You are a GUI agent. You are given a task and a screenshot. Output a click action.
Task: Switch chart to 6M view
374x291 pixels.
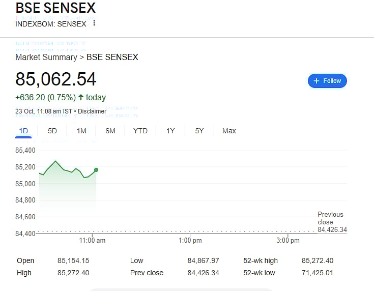pos(110,131)
